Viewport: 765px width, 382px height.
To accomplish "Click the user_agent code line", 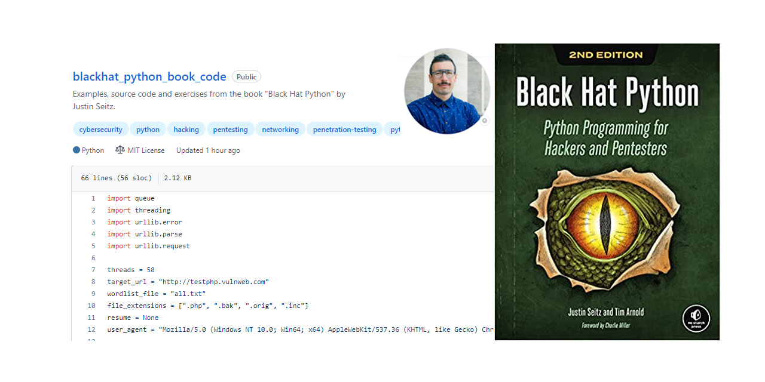I will point(301,329).
